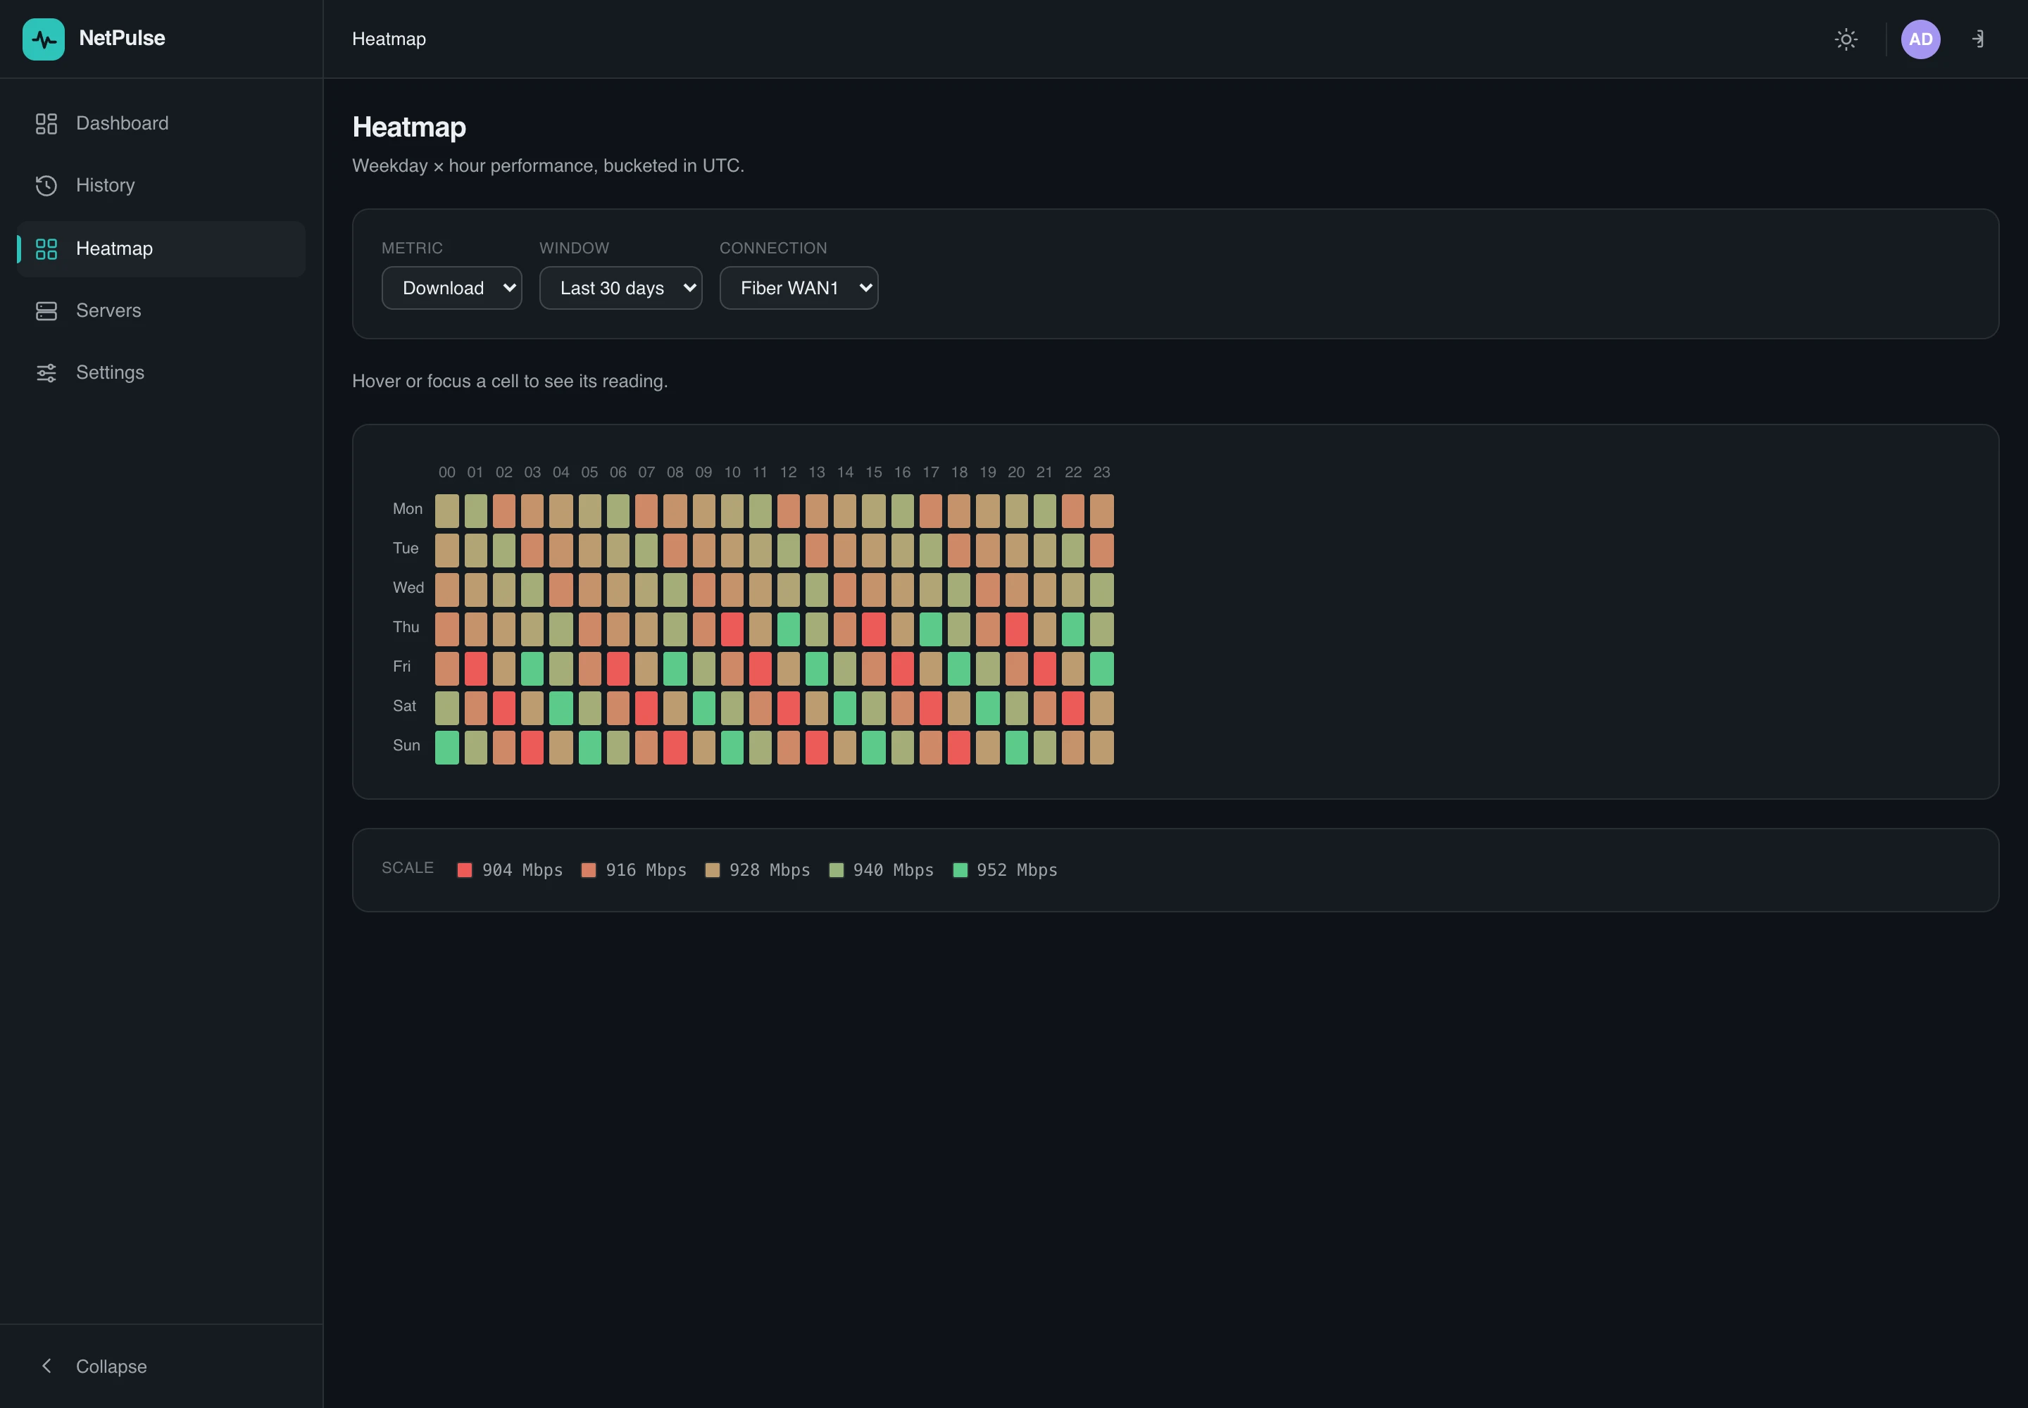Open the Window dropdown showing Last 30 days

pos(620,288)
